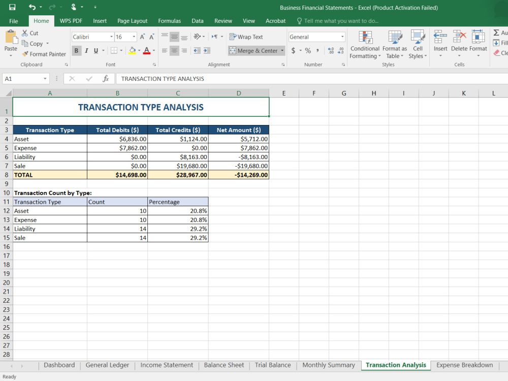Open the Balance Sheet tab
The width and height of the screenshot is (508, 381).
[x=224, y=365]
